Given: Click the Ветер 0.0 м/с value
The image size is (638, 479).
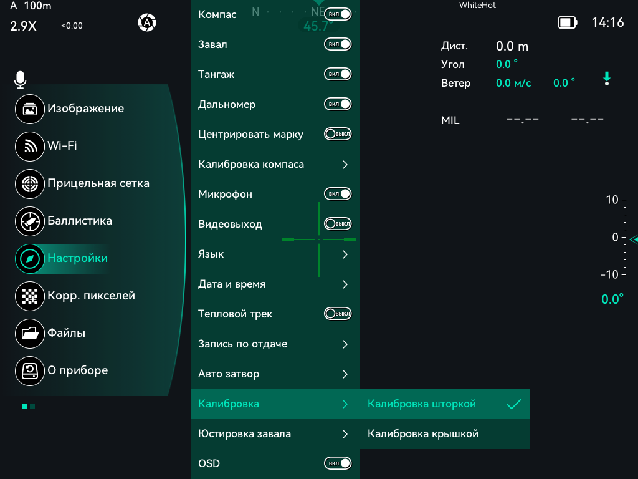Looking at the screenshot, I should coord(513,83).
